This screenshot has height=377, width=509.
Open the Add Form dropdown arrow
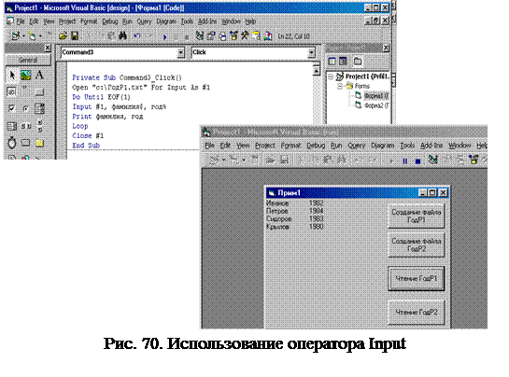(40, 36)
